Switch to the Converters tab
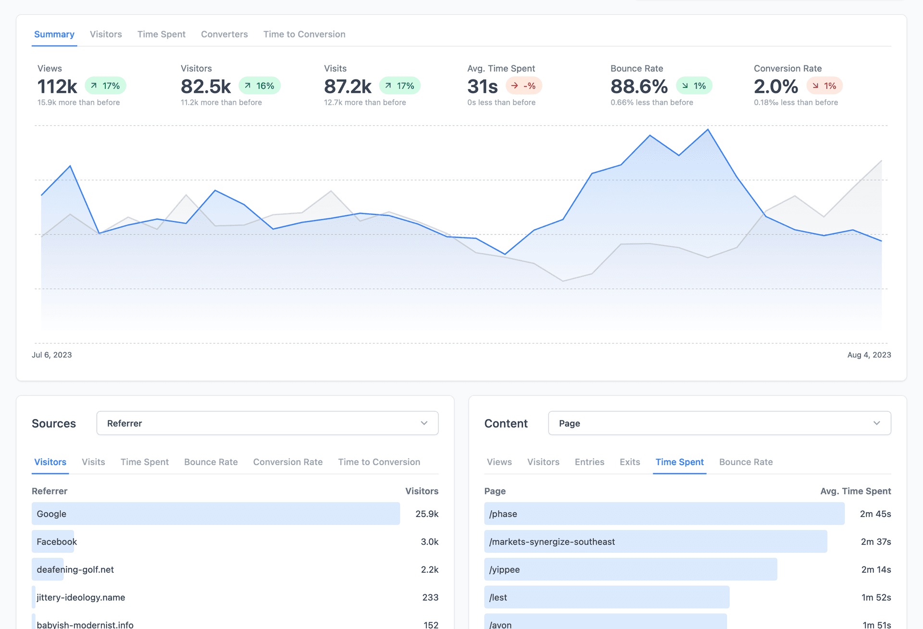 pos(224,34)
